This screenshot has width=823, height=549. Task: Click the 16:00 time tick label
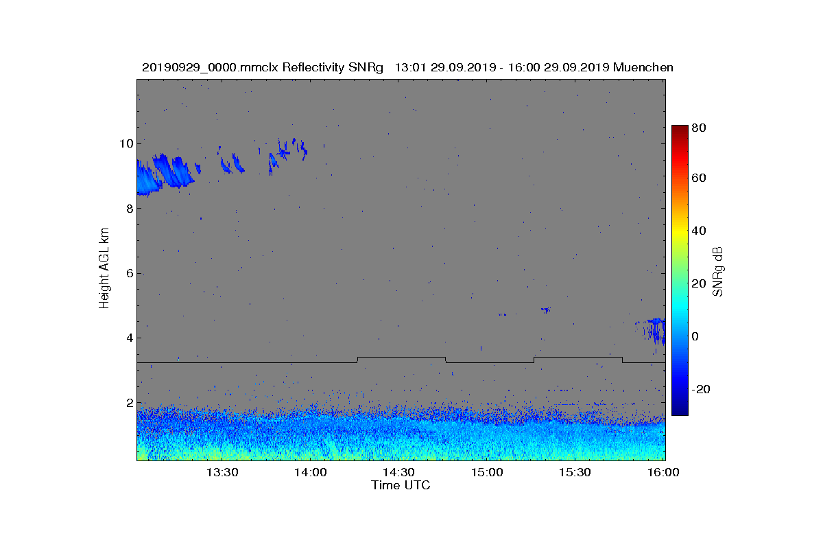(663, 473)
